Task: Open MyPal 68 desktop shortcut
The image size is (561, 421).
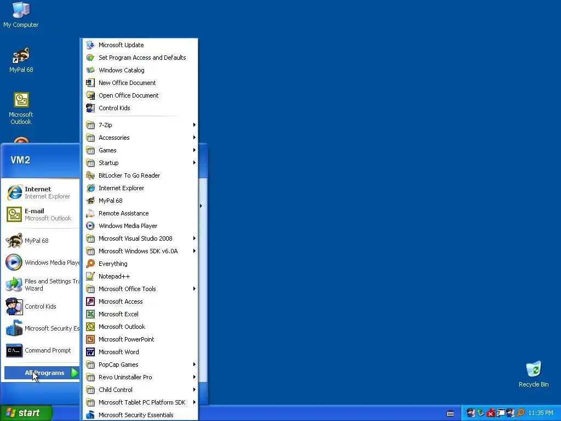Action: click(21, 60)
